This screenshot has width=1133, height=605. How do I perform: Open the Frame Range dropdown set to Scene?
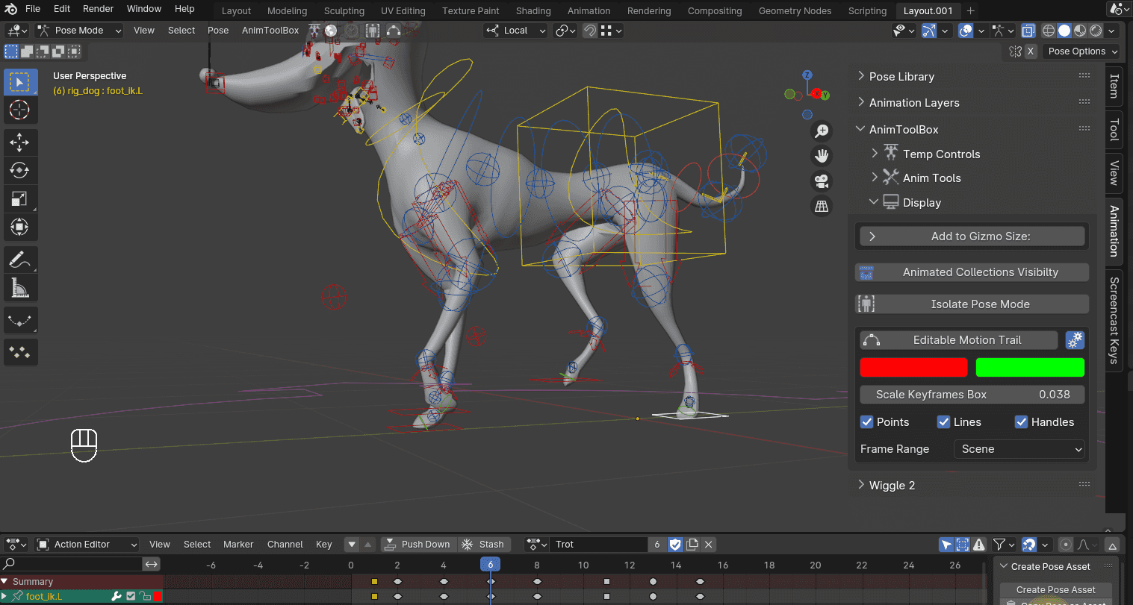(1019, 449)
